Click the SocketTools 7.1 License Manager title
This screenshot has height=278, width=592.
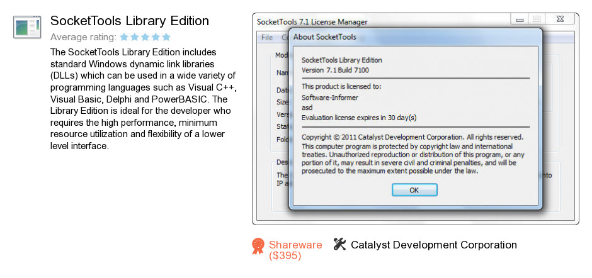(x=312, y=22)
